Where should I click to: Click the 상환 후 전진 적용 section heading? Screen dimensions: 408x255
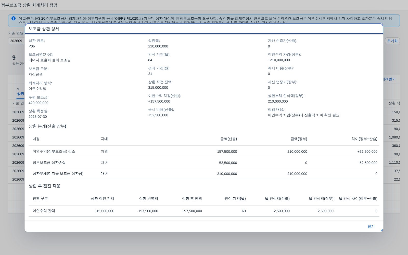[44, 186]
